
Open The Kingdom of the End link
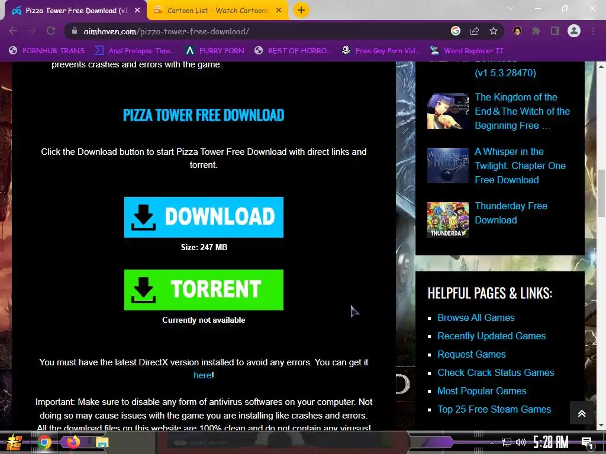(522, 111)
